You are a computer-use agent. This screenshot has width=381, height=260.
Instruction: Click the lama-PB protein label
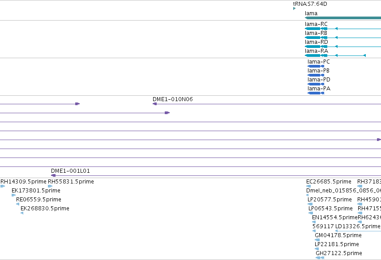[x=318, y=71]
